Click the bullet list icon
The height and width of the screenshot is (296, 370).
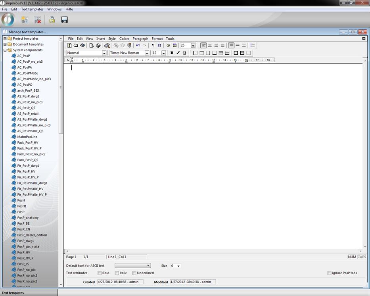click(x=253, y=46)
